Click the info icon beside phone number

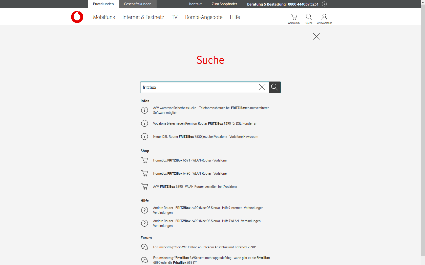324,4
